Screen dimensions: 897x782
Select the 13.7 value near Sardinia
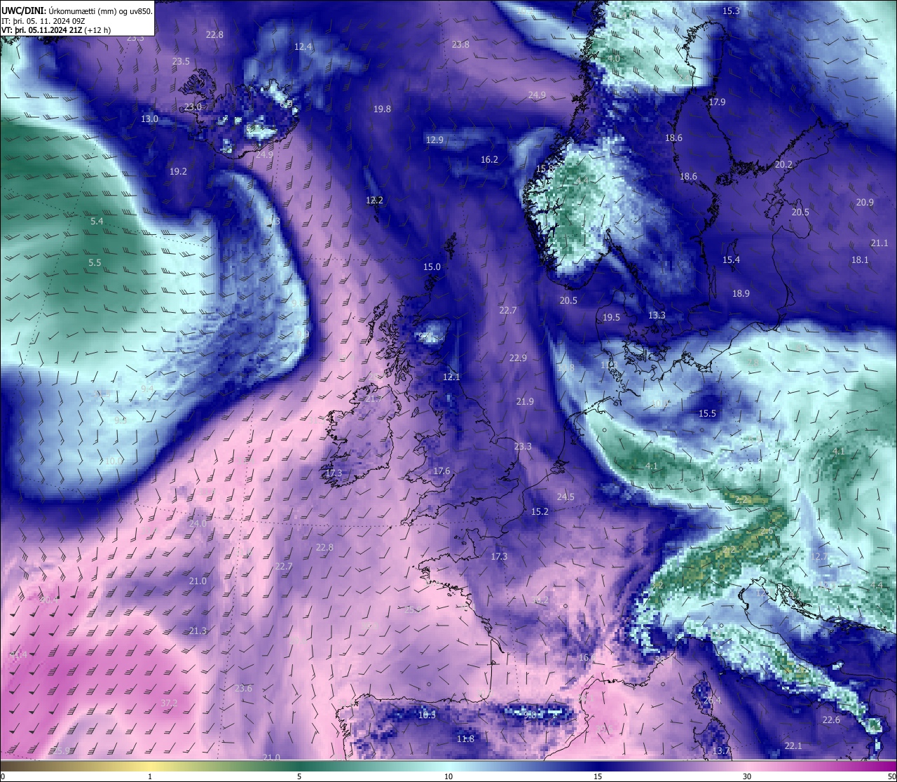point(720,751)
